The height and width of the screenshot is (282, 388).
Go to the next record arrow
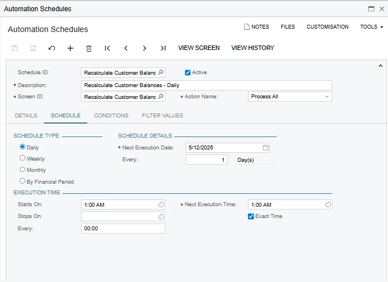coord(145,48)
